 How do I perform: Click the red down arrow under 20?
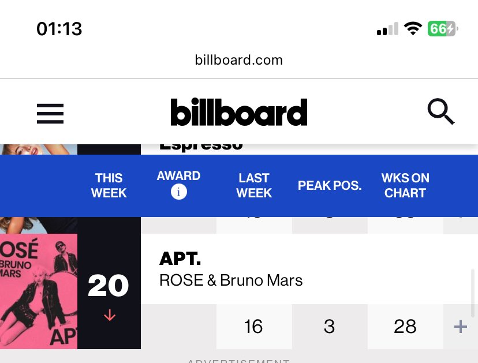pos(110,316)
